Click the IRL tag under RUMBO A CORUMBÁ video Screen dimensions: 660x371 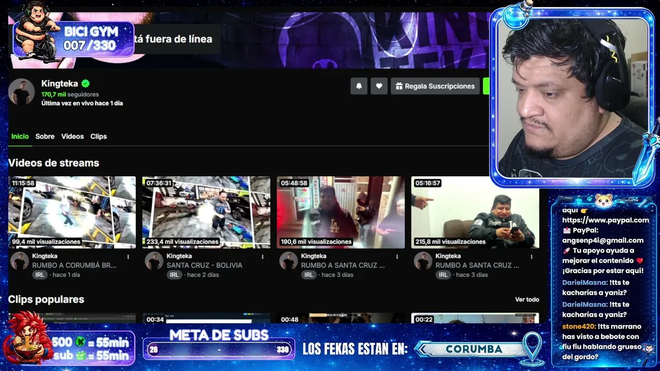(x=40, y=275)
